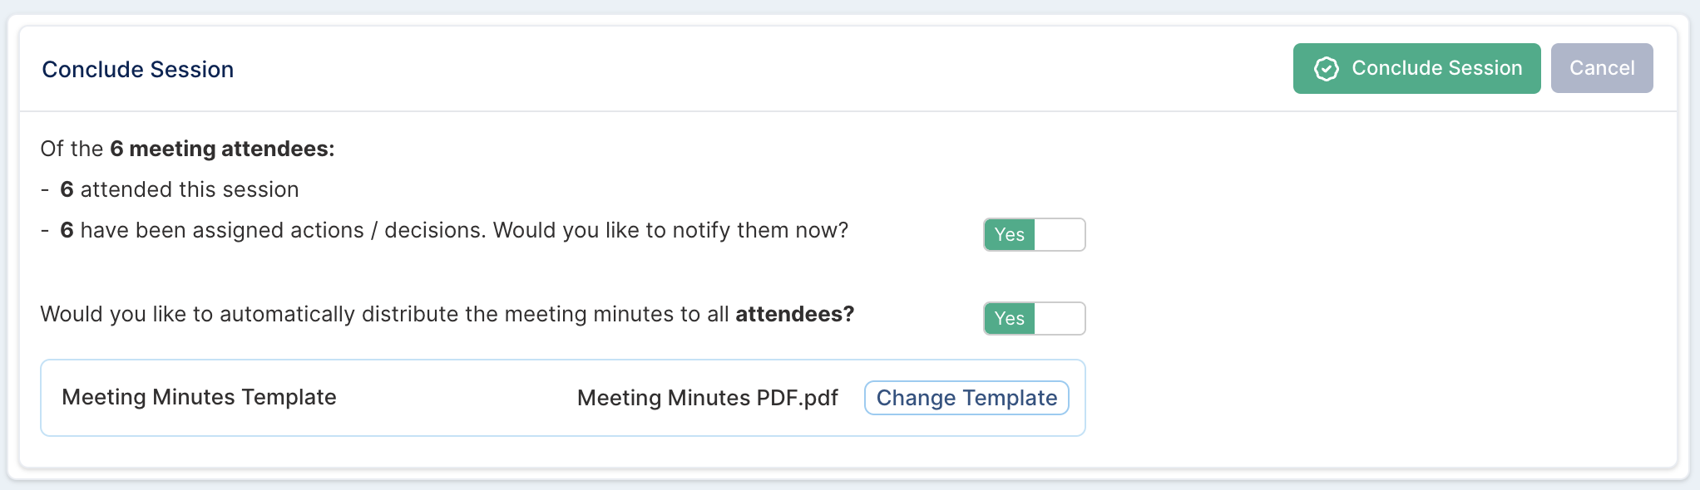1700x490 pixels.
Task: Click inside the Meeting Minutes Template box
Action: [563, 398]
